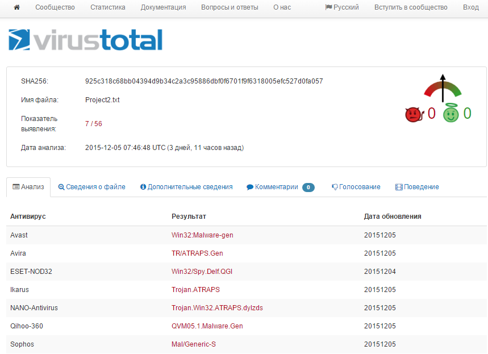Viewport: 488px width, 354px height.
Task: Click the Win32/Spy.Delf.QGI result
Action: tap(202, 272)
